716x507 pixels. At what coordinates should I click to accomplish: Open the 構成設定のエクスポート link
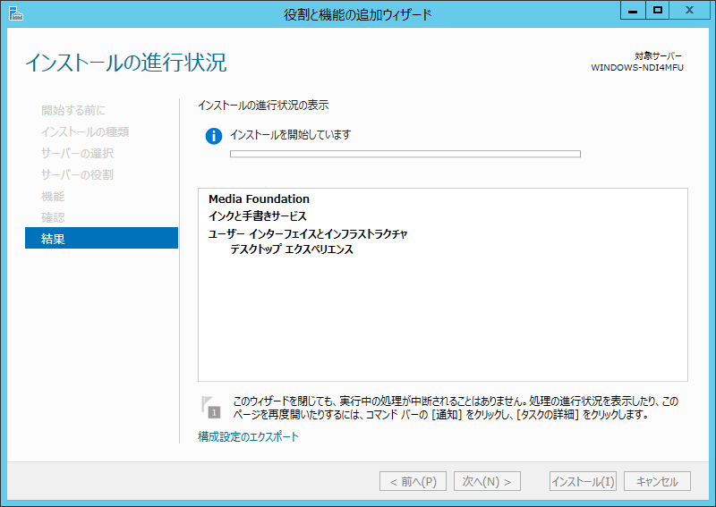pyautogui.click(x=248, y=437)
